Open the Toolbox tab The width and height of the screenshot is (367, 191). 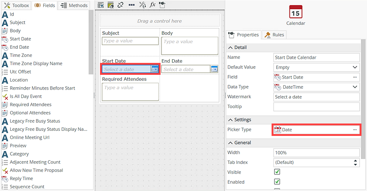coord(17,6)
